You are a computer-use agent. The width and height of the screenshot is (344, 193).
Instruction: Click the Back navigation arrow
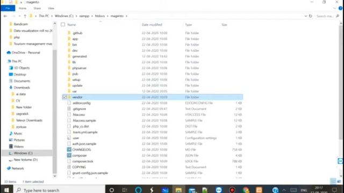point(5,16)
